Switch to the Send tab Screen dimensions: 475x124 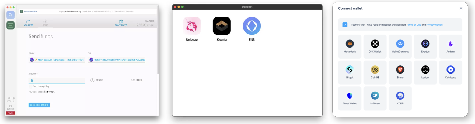pos(45,23)
